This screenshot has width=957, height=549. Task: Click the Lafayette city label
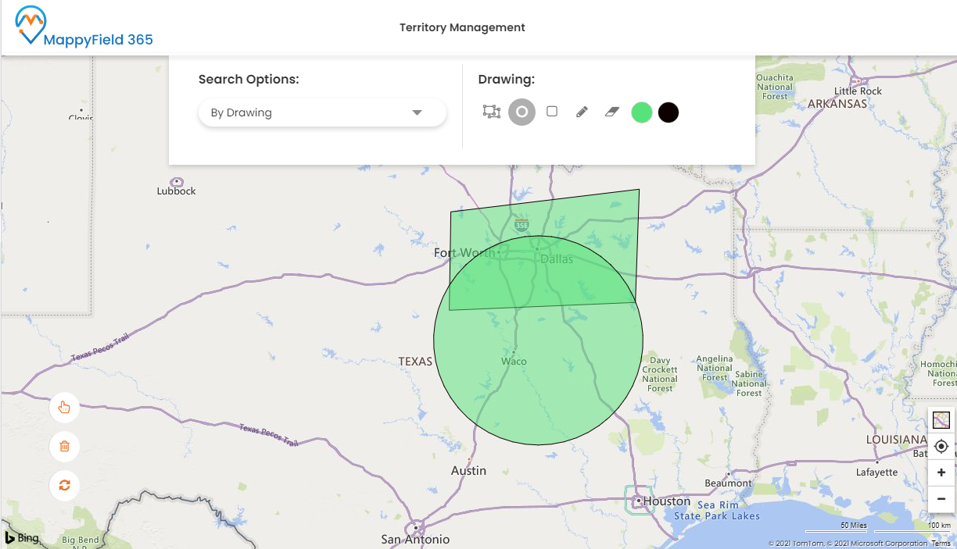876,472
